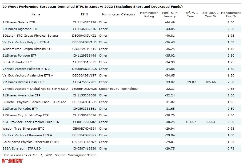The width and height of the screenshot is (243, 166).
Task: Click the Source: Morningstar Direct footnote
Action: tap(76, 155)
